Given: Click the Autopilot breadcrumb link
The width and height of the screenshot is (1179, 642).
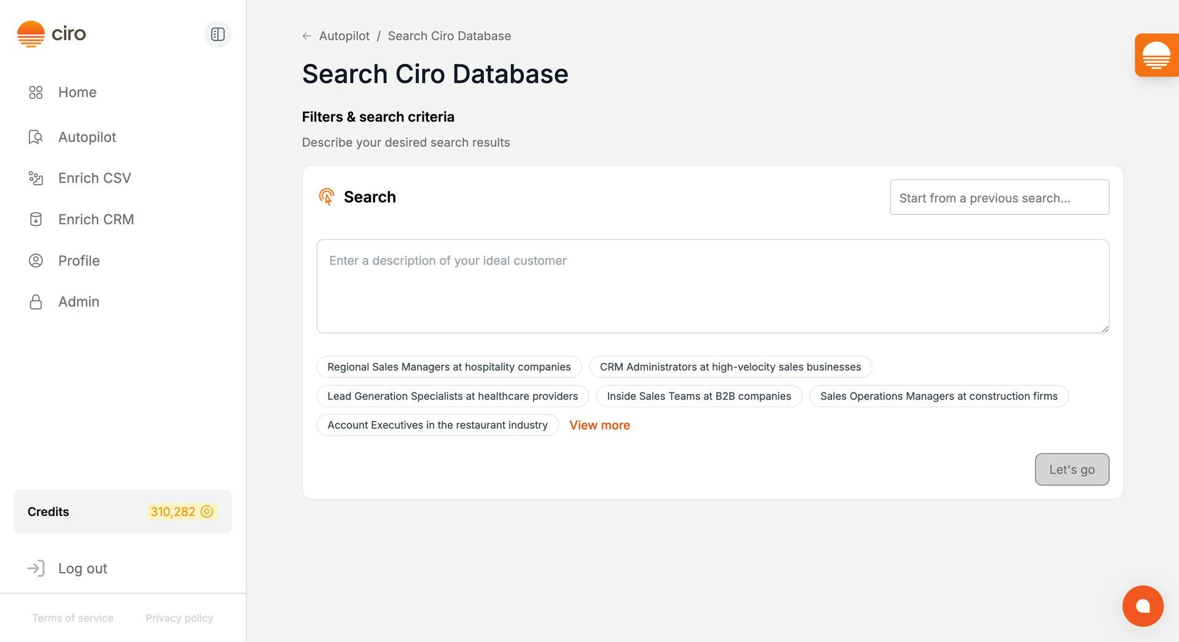Looking at the screenshot, I should click(344, 36).
